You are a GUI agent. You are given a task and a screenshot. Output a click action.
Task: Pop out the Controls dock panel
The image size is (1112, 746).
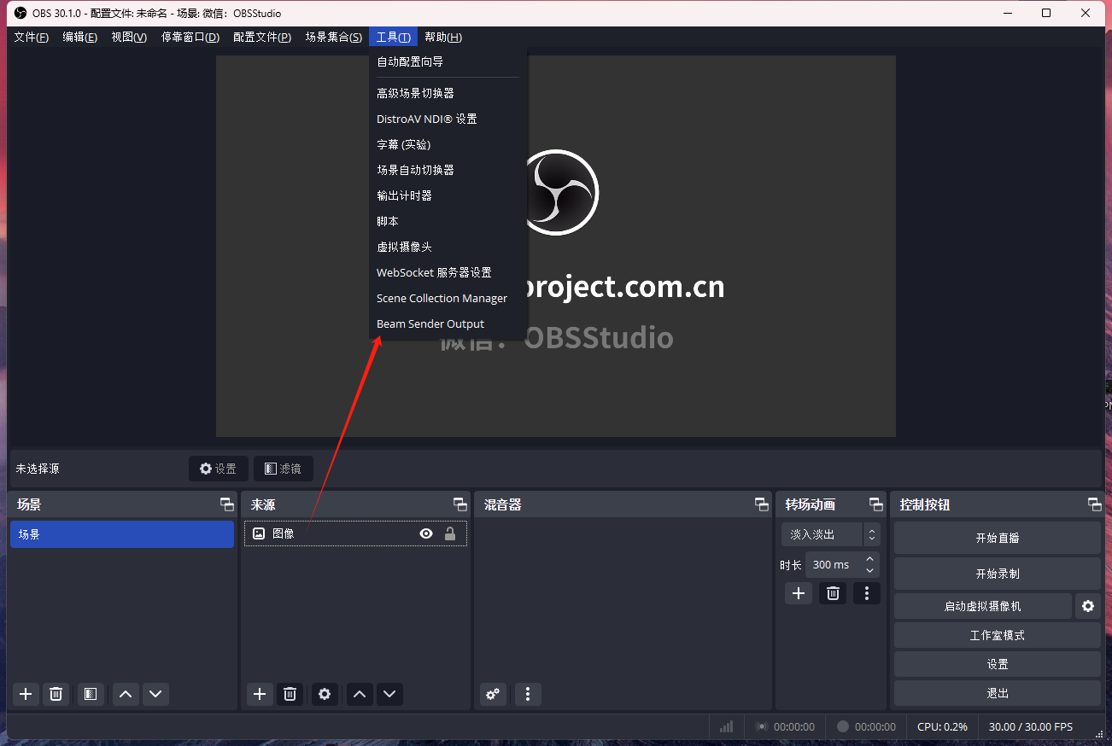[1094, 504]
